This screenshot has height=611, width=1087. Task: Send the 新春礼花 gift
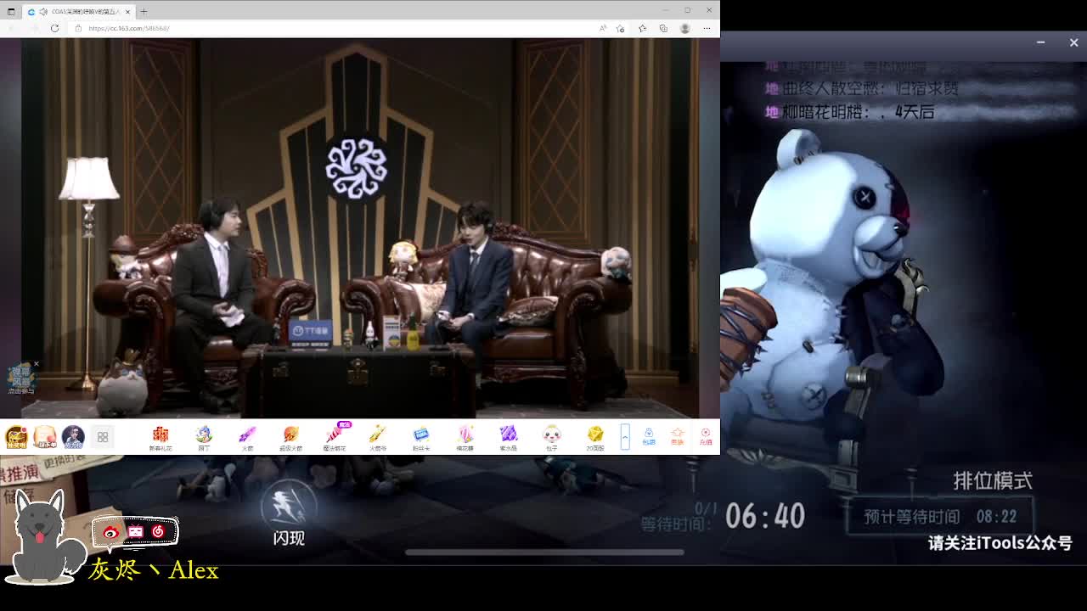pyautogui.click(x=161, y=437)
